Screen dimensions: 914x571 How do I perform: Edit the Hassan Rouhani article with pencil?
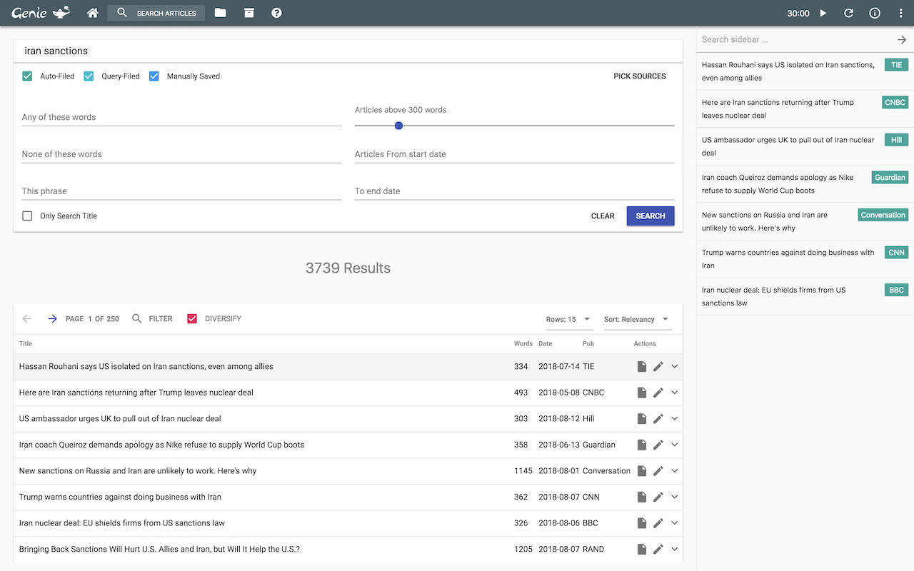(x=658, y=366)
